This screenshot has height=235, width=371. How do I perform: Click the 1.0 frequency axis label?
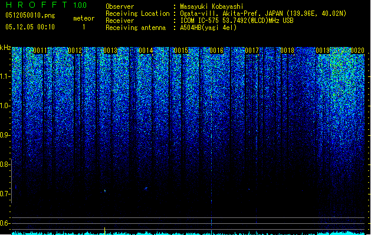pyautogui.click(x=5, y=106)
